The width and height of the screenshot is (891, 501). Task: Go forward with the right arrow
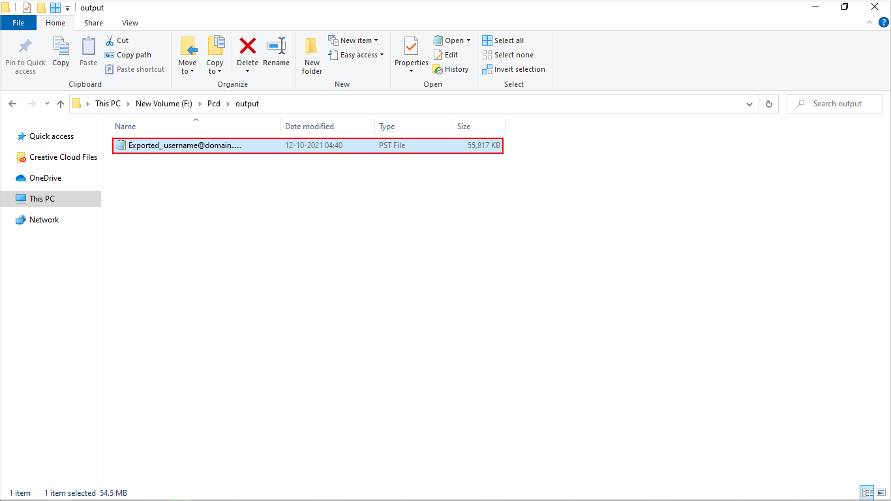[x=31, y=104]
